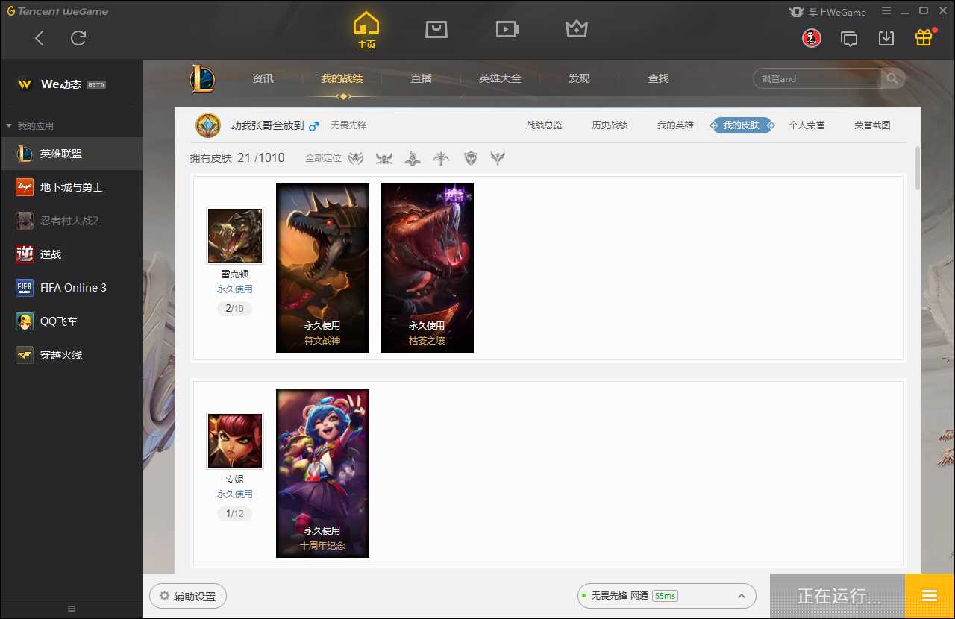
Task: Open the WeGame hamburger main menu
Action: click(886, 11)
